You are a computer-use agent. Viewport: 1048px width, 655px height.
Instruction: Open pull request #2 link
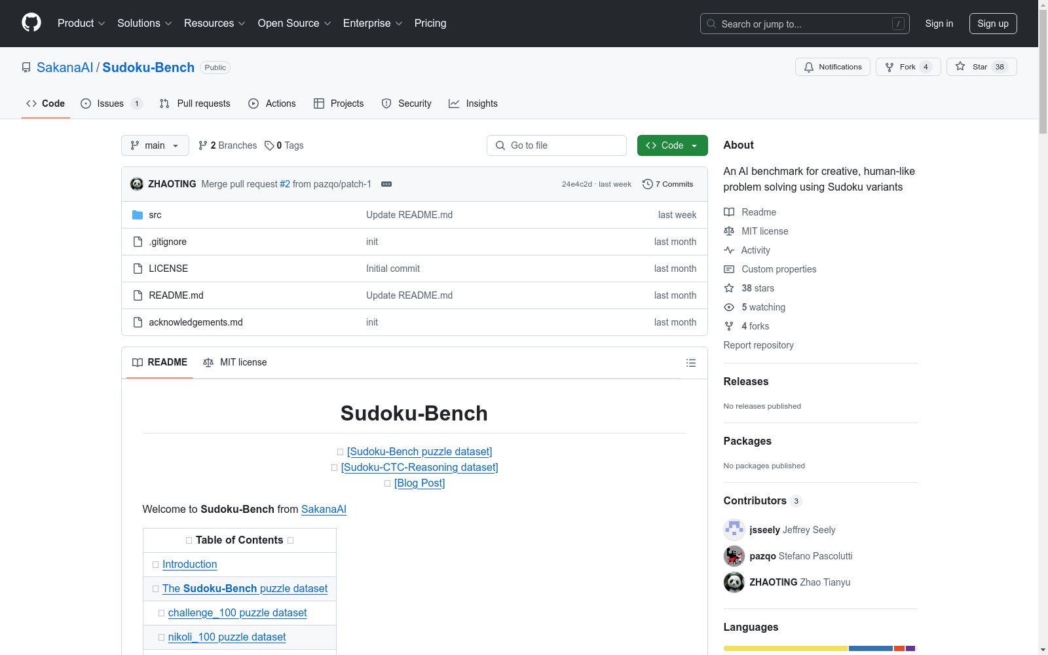pos(285,184)
